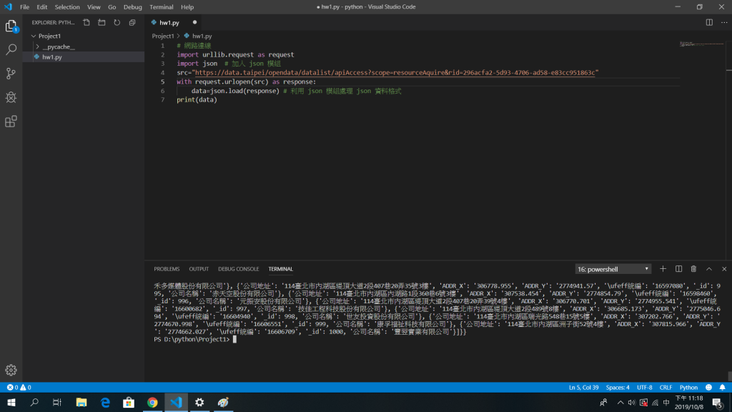Click hw1.py in the breadcrumb

[202, 36]
